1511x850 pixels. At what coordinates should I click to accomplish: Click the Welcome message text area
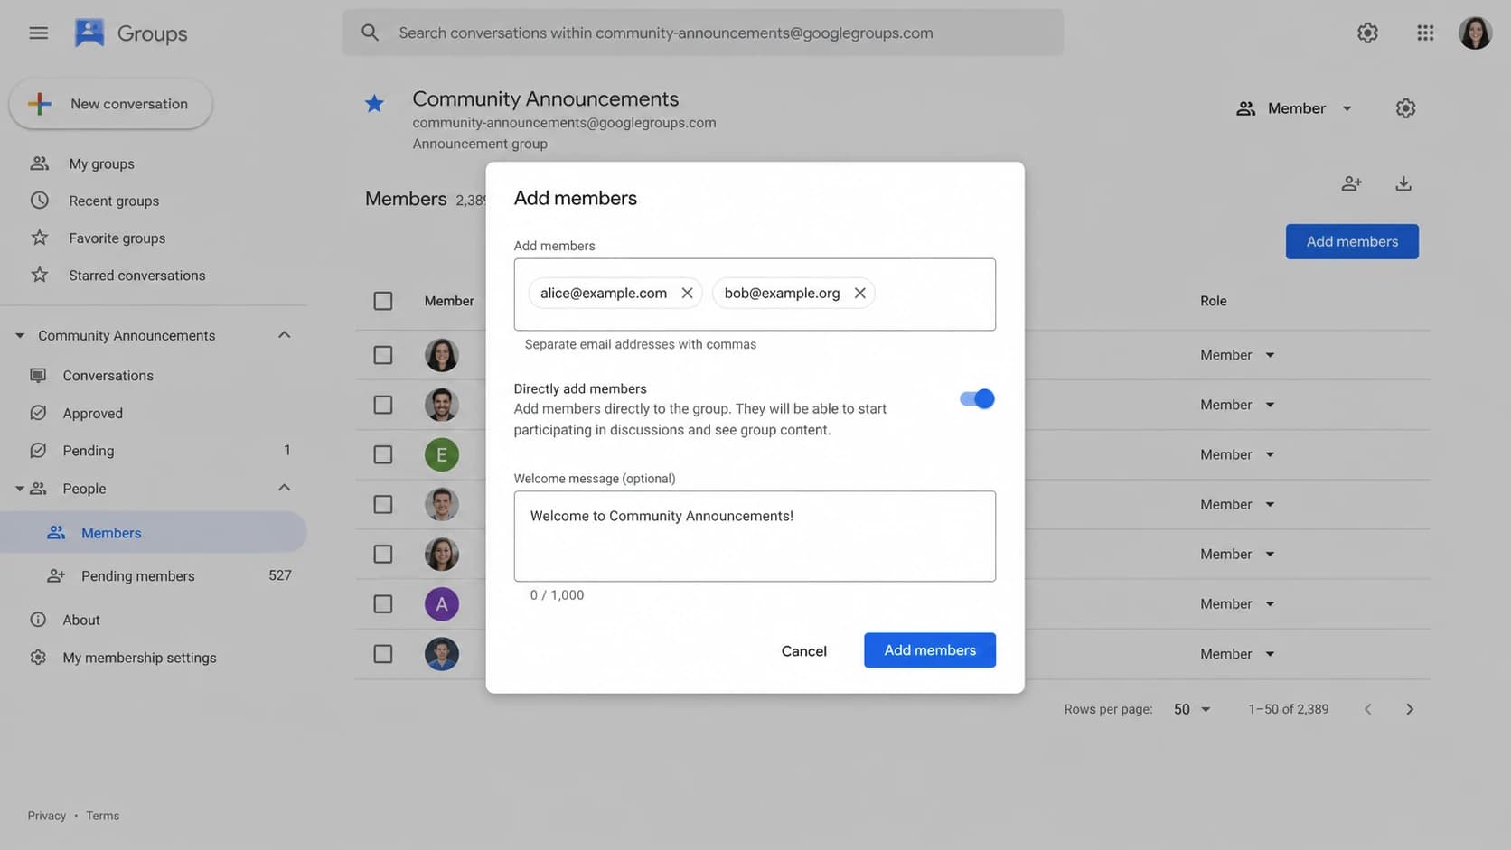(x=755, y=537)
